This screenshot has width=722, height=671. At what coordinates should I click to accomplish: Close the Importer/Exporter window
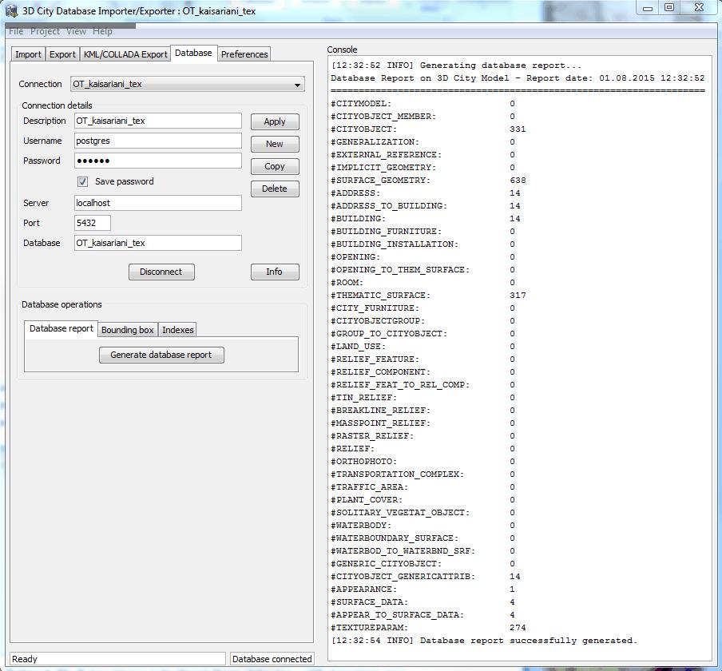[x=700, y=8]
